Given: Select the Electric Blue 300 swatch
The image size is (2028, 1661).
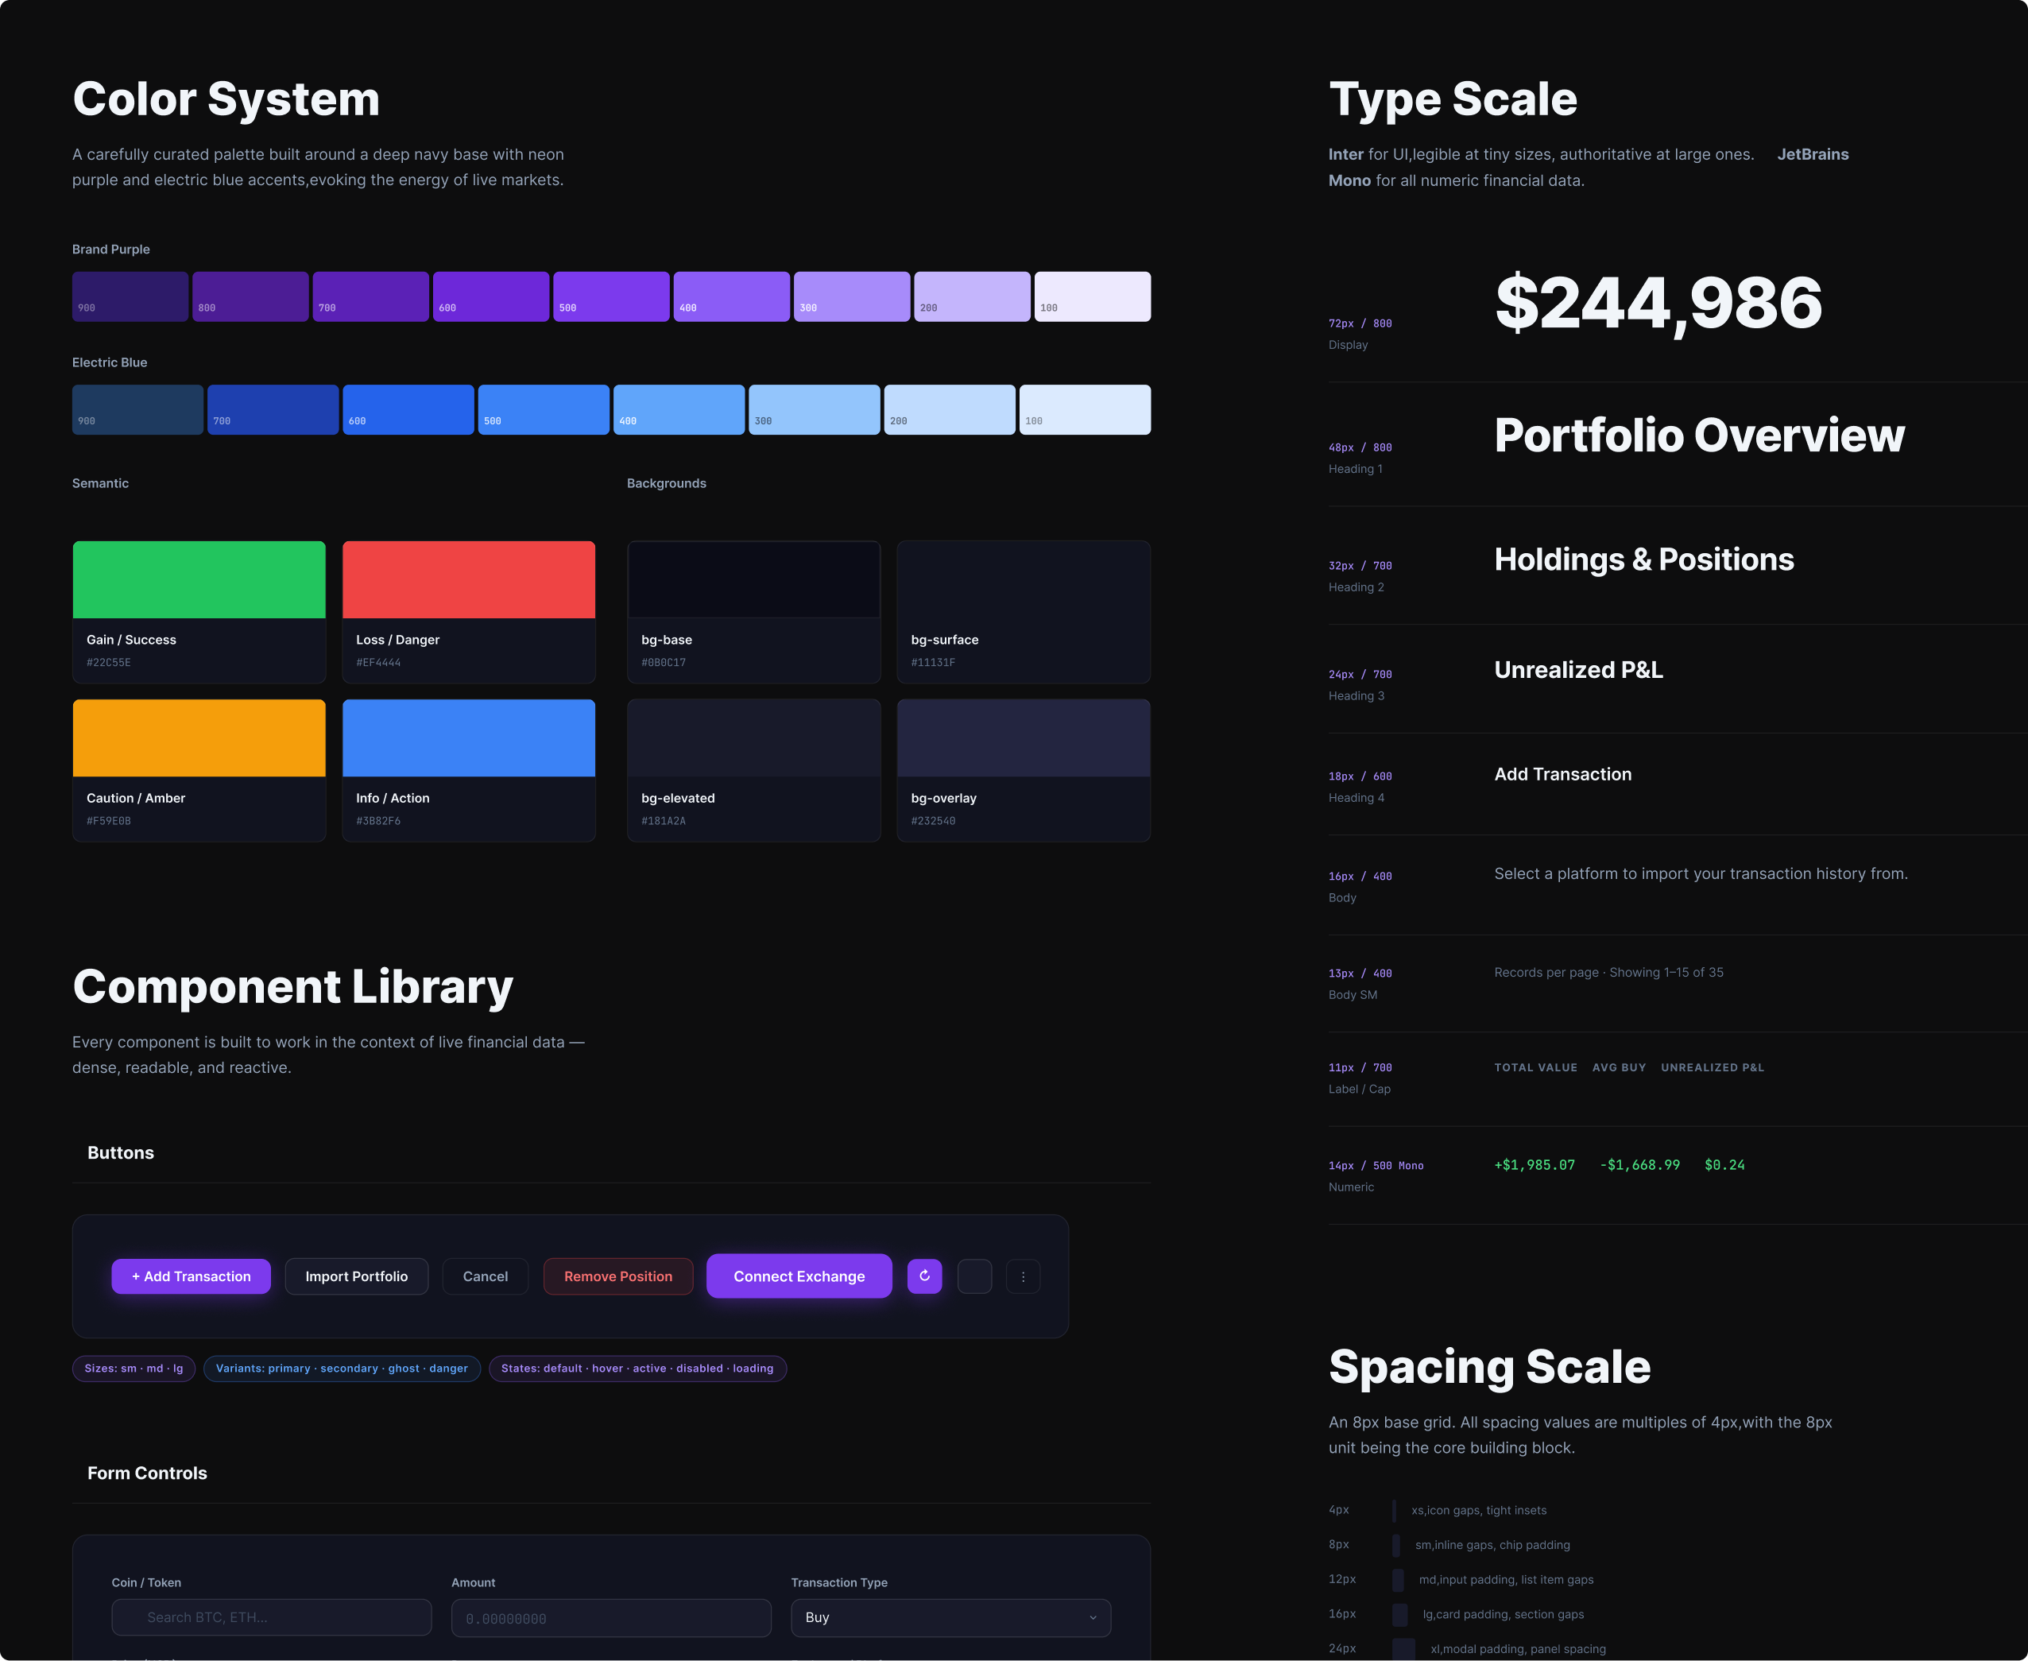Looking at the screenshot, I should (x=814, y=409).
